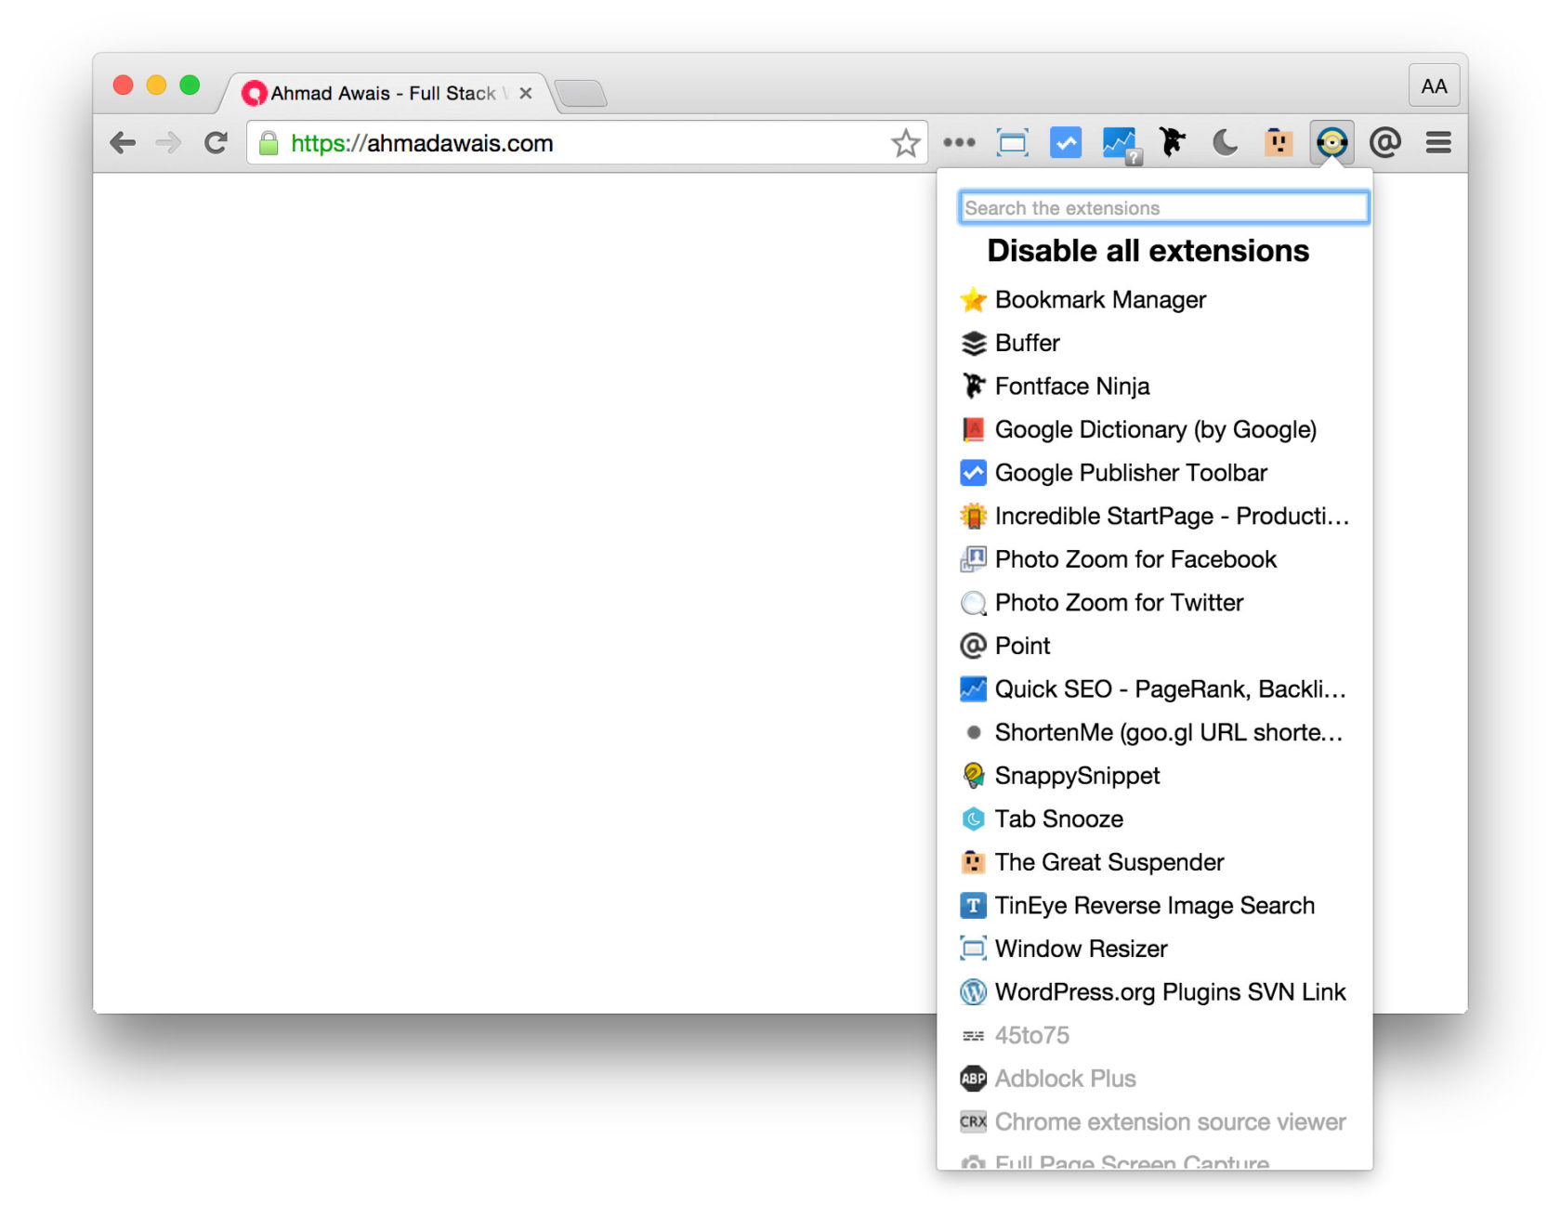Click the Tab Snooze moon icon
This screenshot has height=1205, width=1561.
(x=1224, y=142)
